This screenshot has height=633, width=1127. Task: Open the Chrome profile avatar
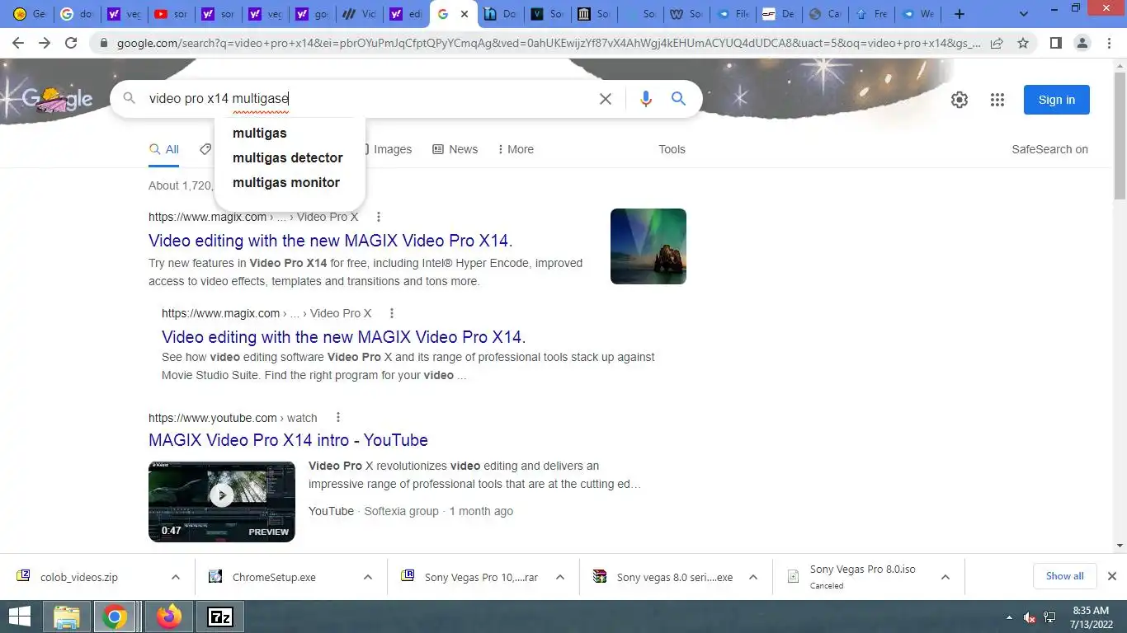point(1082,43)
